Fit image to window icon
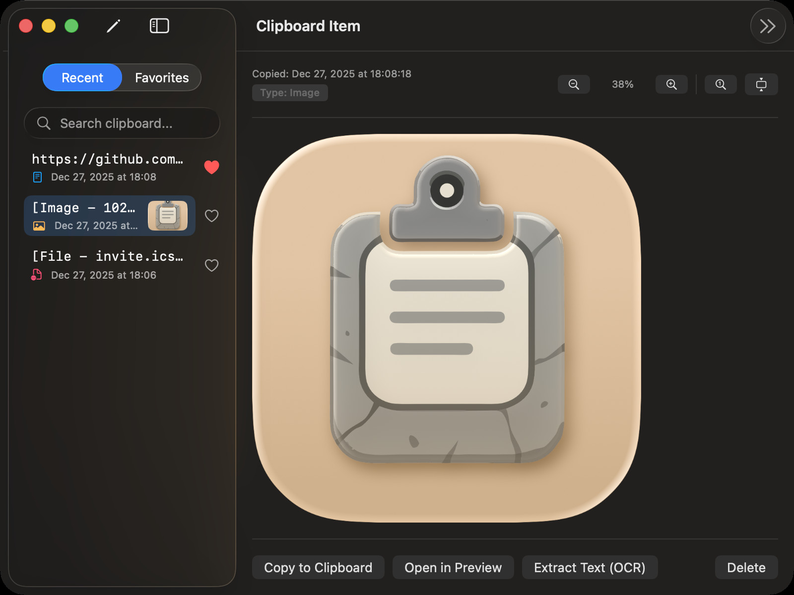This screenshot has height=595, width=794. pyautogui.click(x=761, y=84)
